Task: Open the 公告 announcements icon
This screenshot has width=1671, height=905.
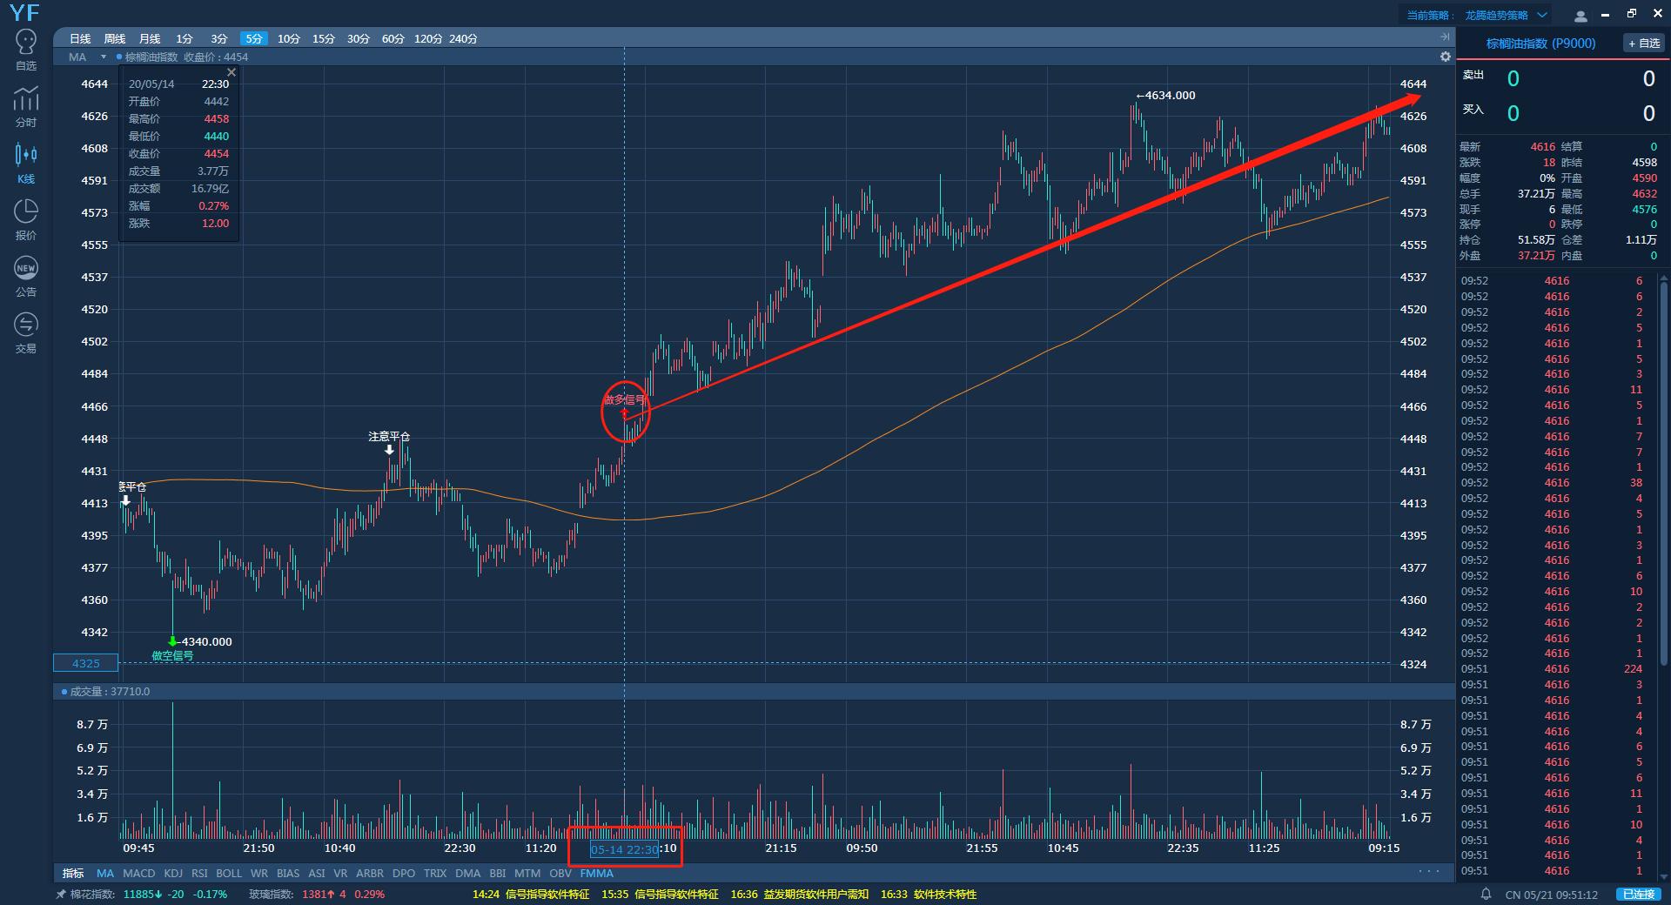Action: pyautogui.click(x=26, y=276)
